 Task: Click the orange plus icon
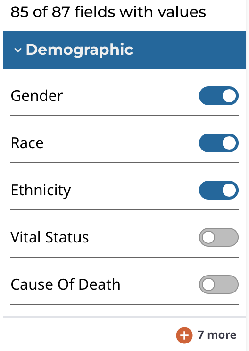tap(184, 335)
